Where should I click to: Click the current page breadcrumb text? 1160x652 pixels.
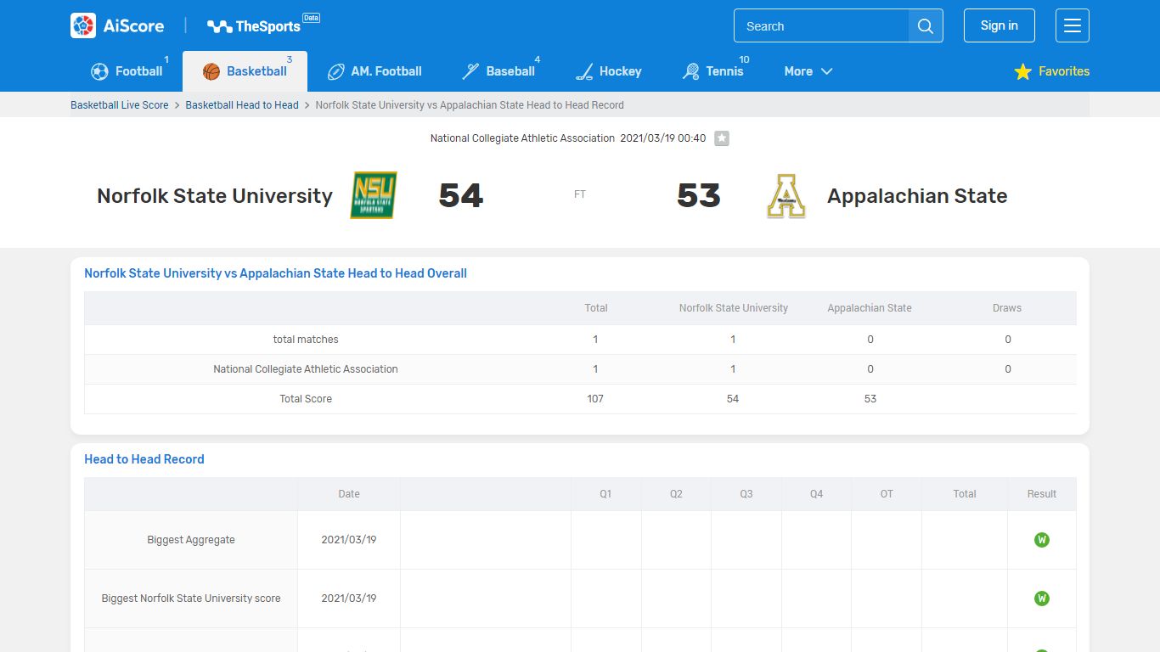point(470,105)
